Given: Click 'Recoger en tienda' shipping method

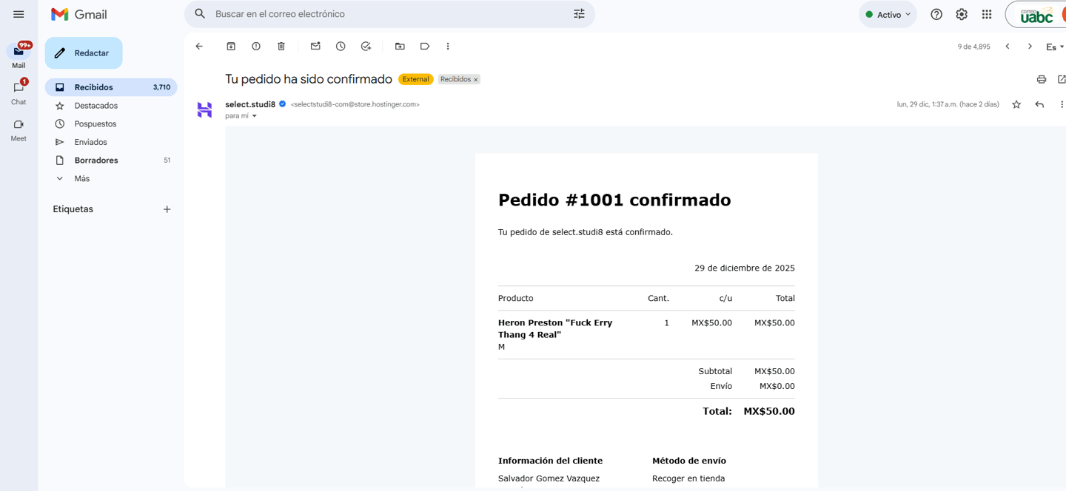Looking at the screenshot, I should (x=688, y=478).
